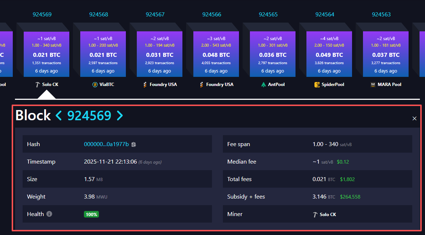This screenshot has width=425, height=235.
Task: Copy the block hash to clipboard
Action: 134,144
